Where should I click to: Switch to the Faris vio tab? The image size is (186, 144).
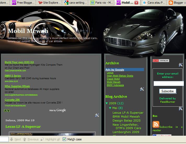coord(102,3)
